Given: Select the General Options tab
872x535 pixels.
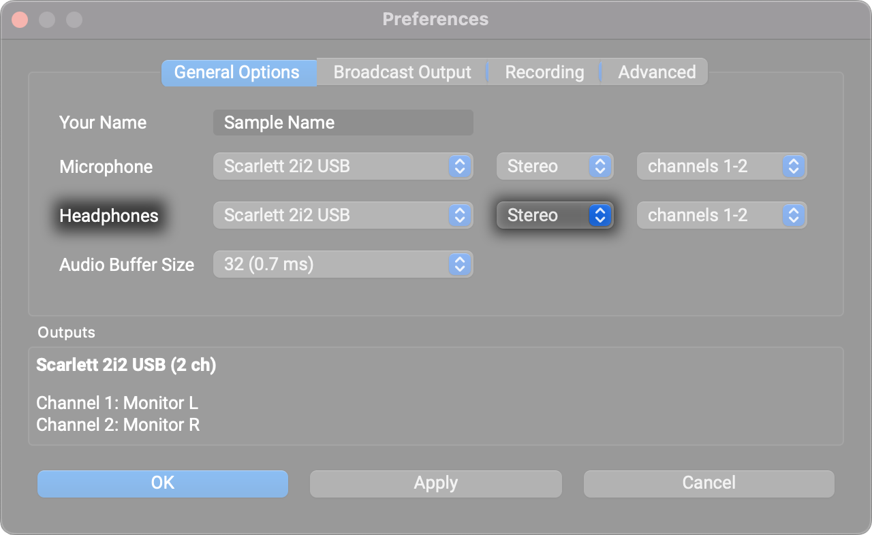Looking at the screenshot, I should [237, 73].
